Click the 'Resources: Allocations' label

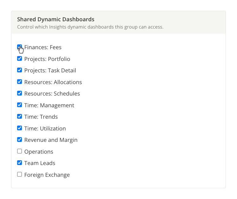click(x=53, y=82)
